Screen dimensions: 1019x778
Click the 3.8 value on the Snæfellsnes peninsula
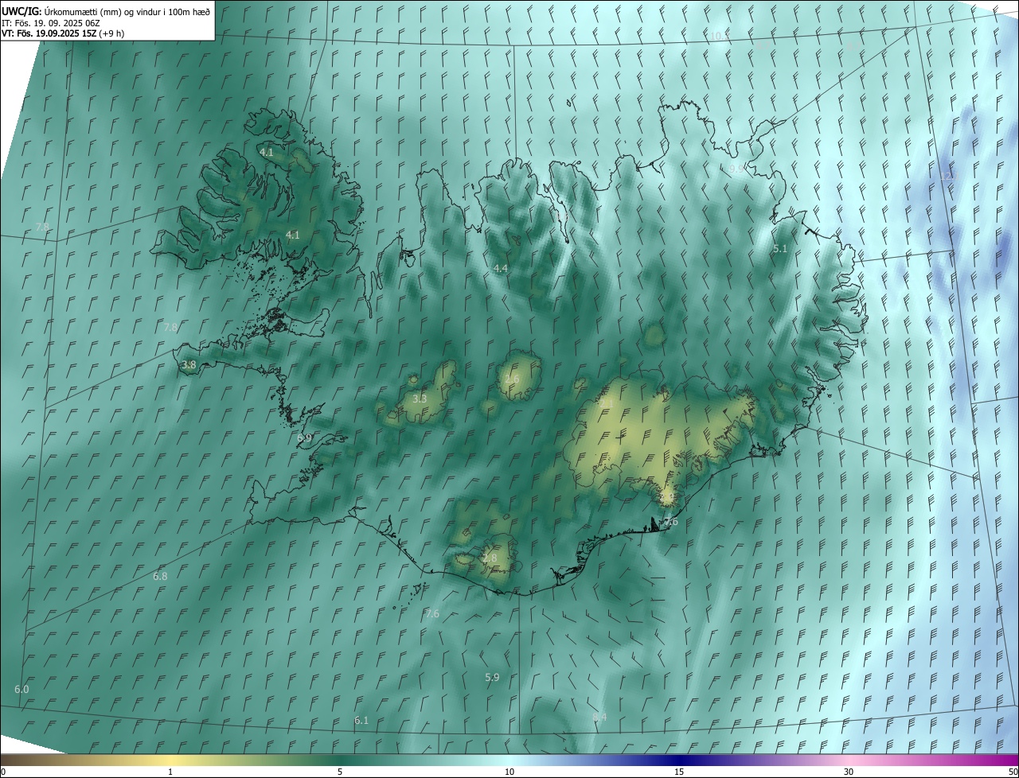(189, 365)
